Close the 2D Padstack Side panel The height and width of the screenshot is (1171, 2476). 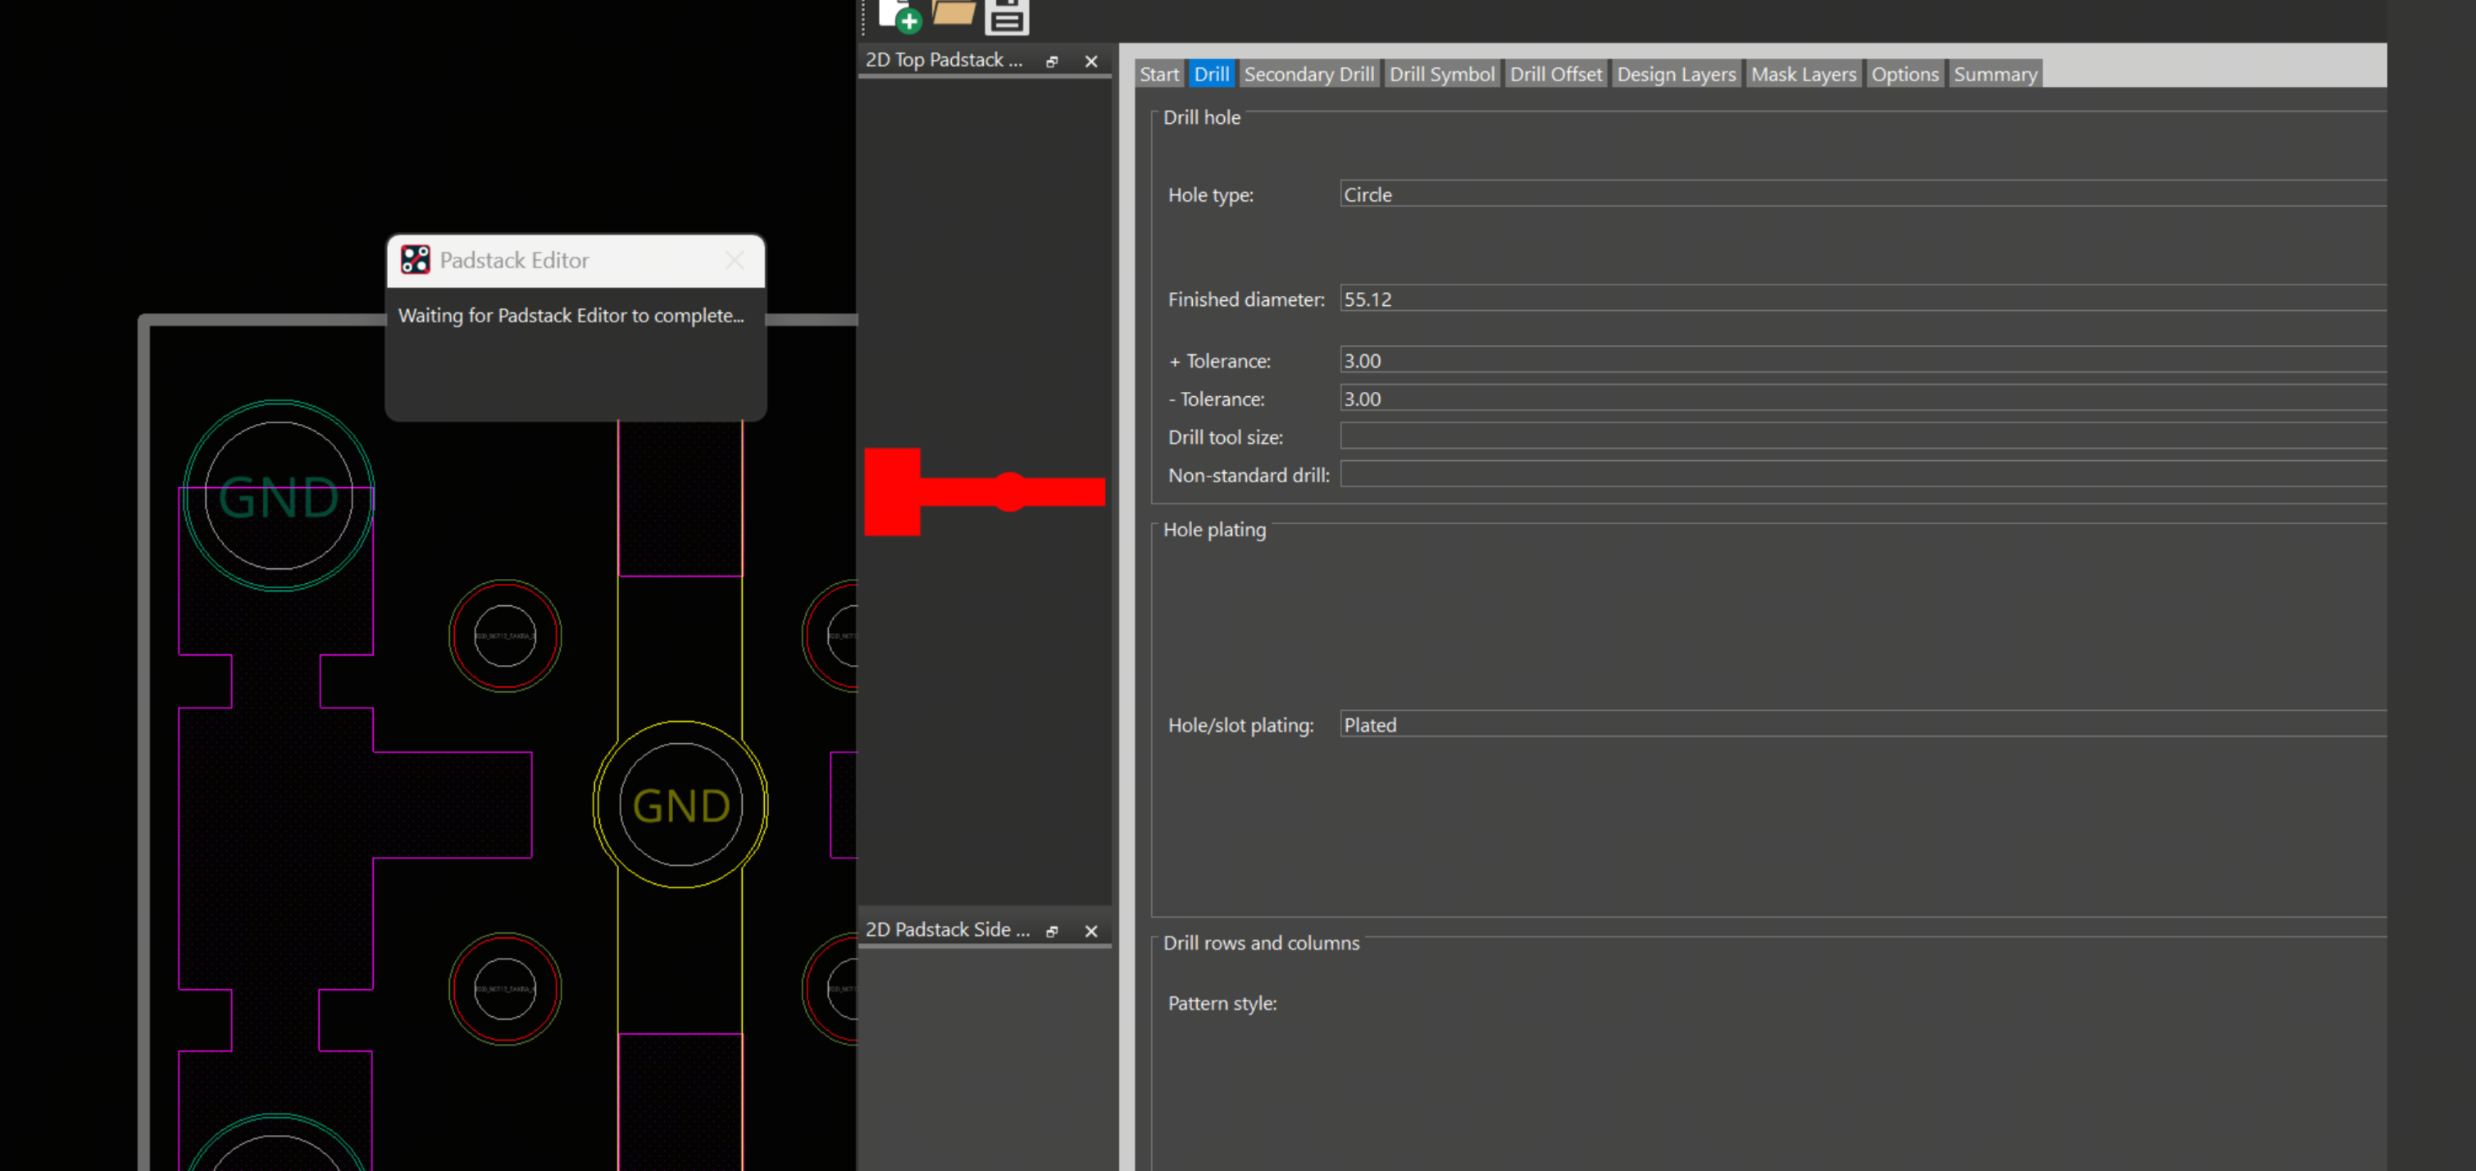1091,931
